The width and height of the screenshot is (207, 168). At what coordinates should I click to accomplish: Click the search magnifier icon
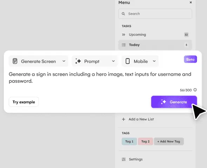123,14
